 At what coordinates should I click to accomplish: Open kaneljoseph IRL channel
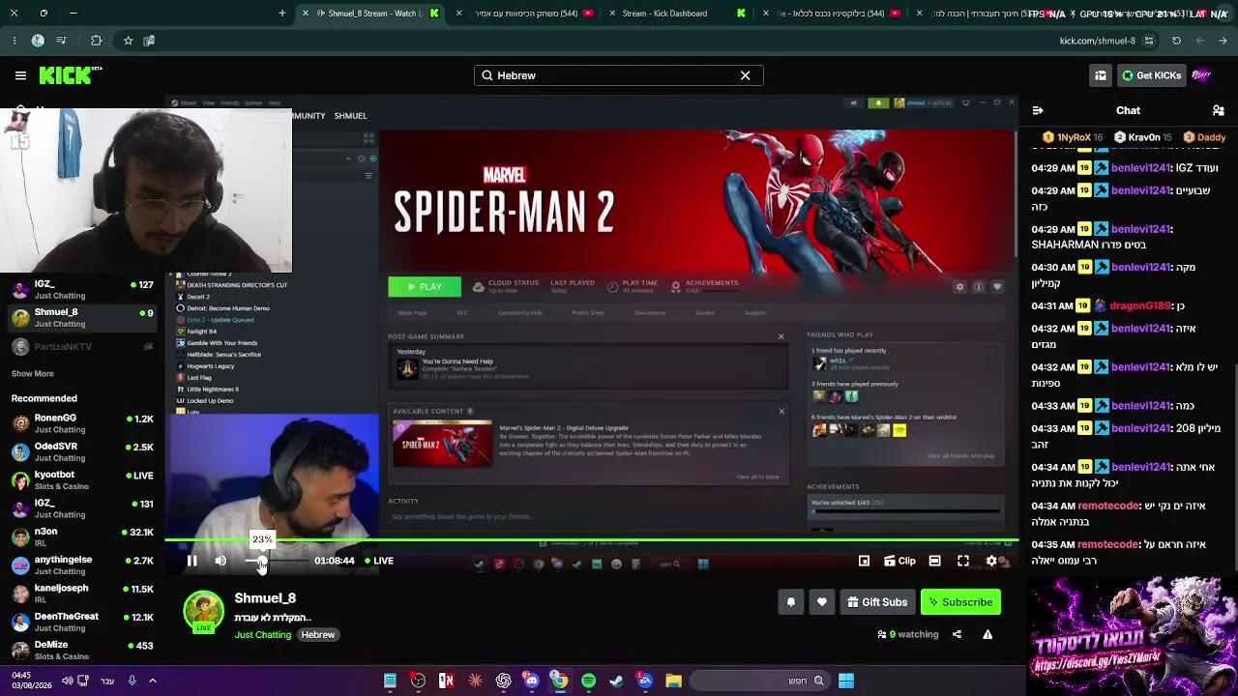coord(82,594)
